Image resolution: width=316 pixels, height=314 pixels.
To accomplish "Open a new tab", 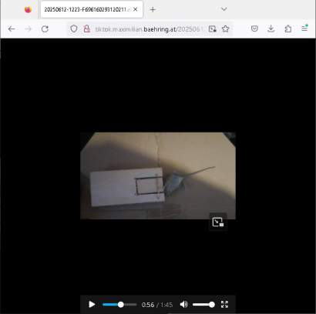I will 153,9.
